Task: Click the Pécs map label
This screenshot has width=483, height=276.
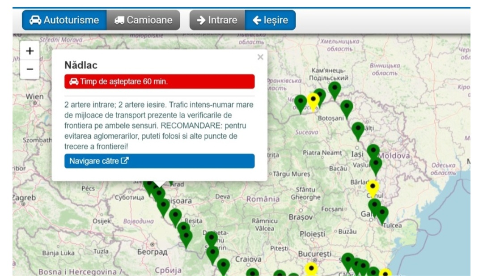Action: tap(88, 188)
